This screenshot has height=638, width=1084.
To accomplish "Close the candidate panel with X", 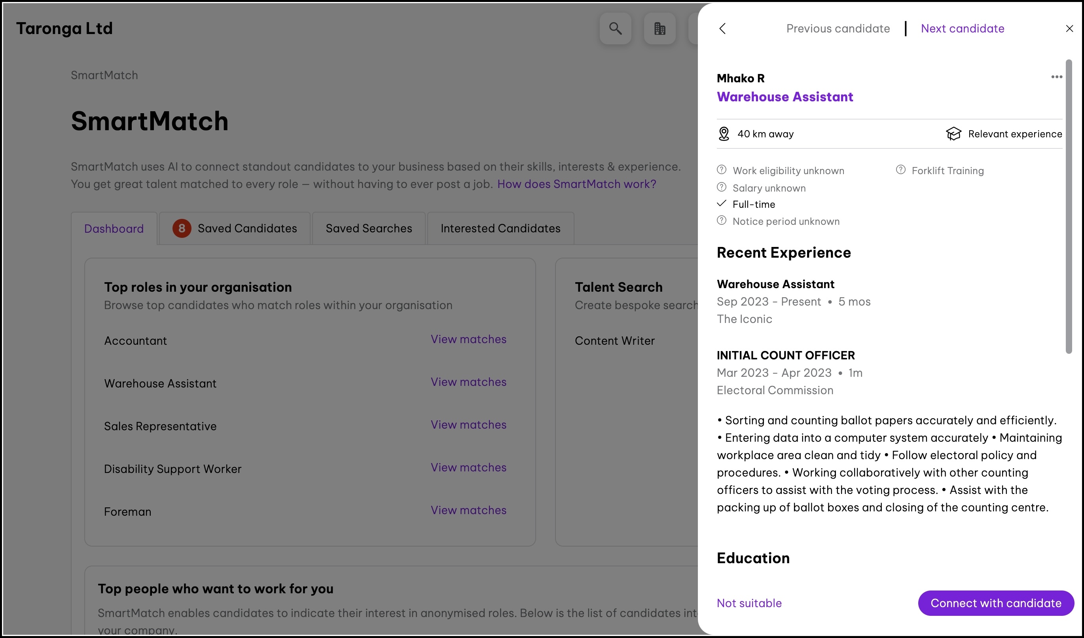I will [x=1069, y=28].
